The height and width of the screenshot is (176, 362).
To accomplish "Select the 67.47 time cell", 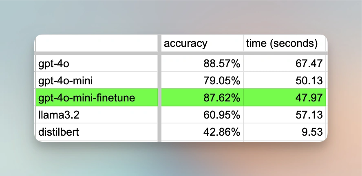I will point(285,63).
